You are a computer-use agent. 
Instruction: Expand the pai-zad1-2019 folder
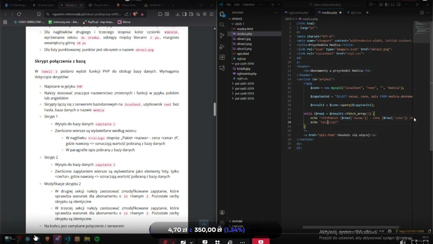[x=244, y=83]
